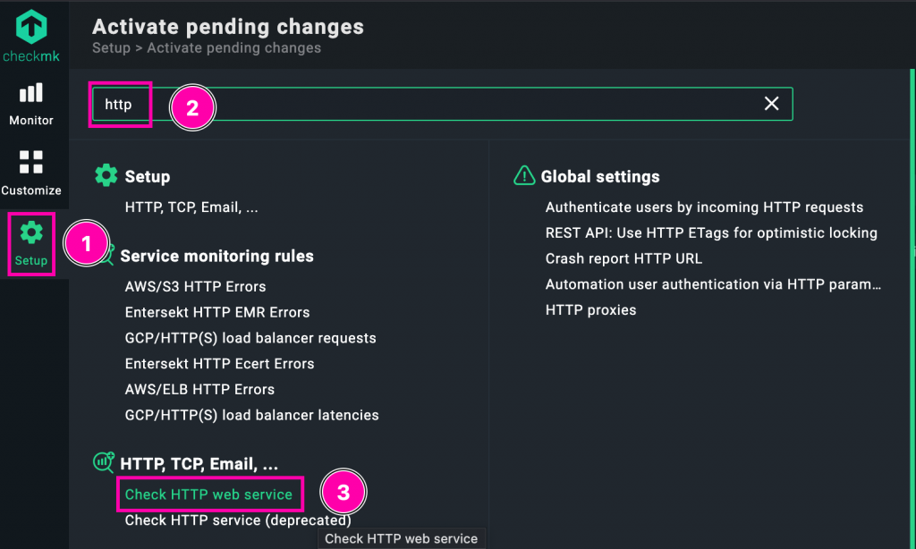Select GCP/HTTP(S) load balancer requests

tap(250, 339)
